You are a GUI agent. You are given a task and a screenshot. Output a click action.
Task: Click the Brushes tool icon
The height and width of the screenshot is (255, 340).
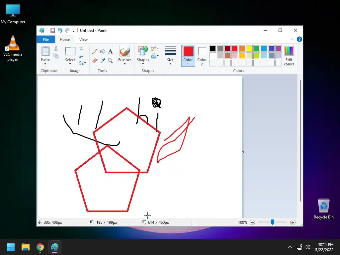[125, 51]
